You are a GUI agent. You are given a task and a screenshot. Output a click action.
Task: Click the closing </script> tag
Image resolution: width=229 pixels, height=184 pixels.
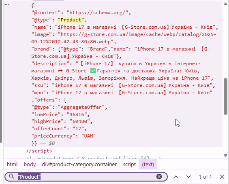coord(39,151)
